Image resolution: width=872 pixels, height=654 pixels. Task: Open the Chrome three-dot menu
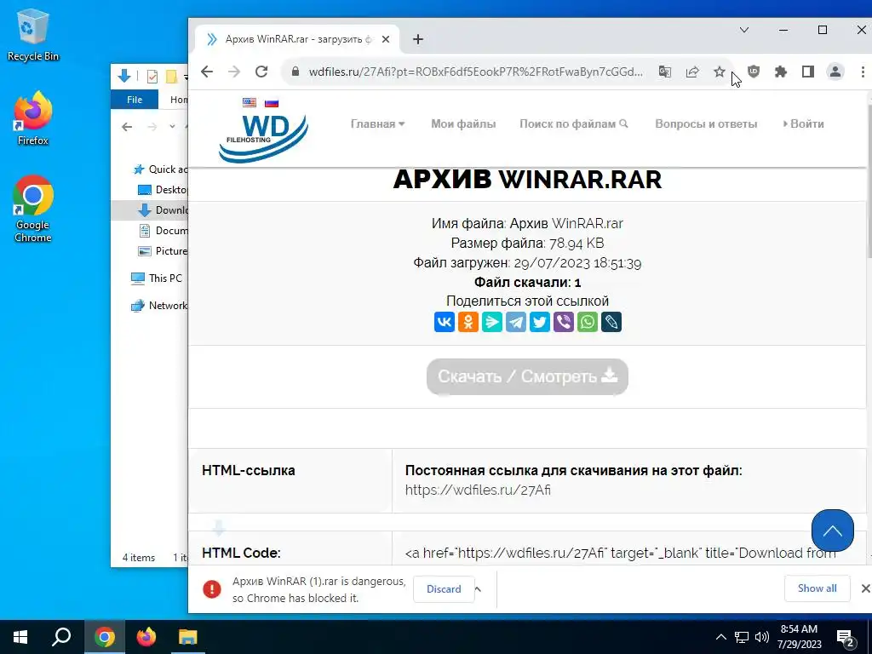[x=863, y=72]
